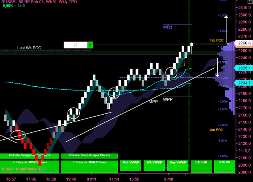The height and width of the screenshot is (182, 253).
Task: Click the -2,00% level label
Action: (223, 125)
